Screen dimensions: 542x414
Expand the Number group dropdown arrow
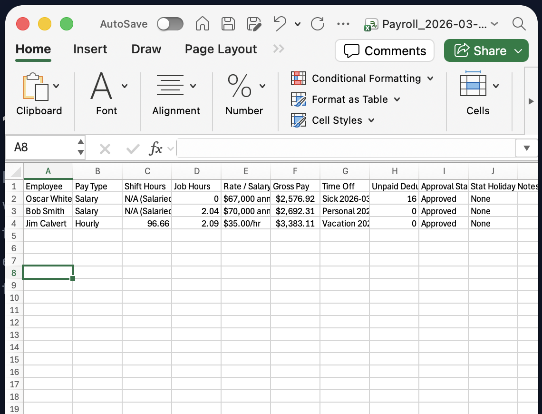pos(262,86)
